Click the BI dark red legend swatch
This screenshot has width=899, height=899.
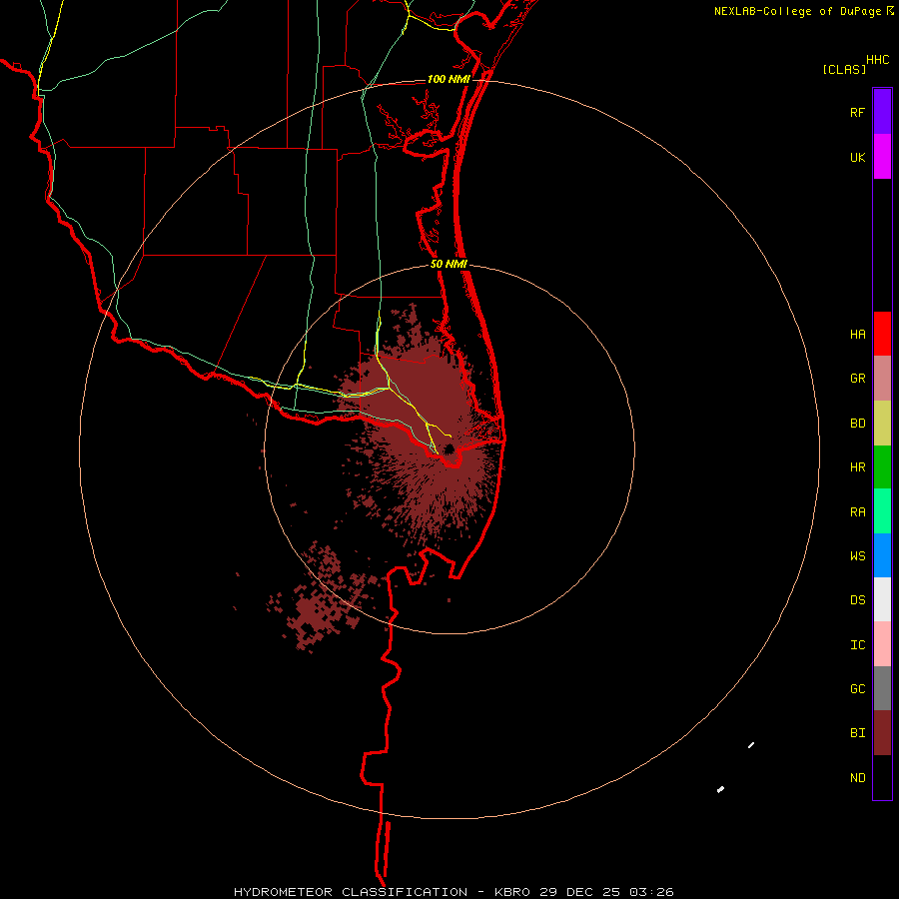click(882, 733)
